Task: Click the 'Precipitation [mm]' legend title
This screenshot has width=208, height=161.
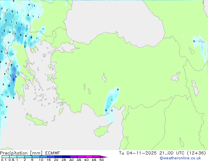Action: [x=21, y=153]
